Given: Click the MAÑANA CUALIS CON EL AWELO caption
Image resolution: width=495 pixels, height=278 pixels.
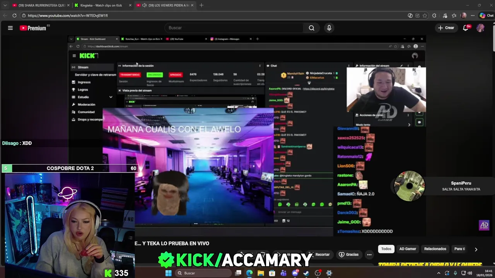Looking at the screenshot, I should (x=174, y=129).
